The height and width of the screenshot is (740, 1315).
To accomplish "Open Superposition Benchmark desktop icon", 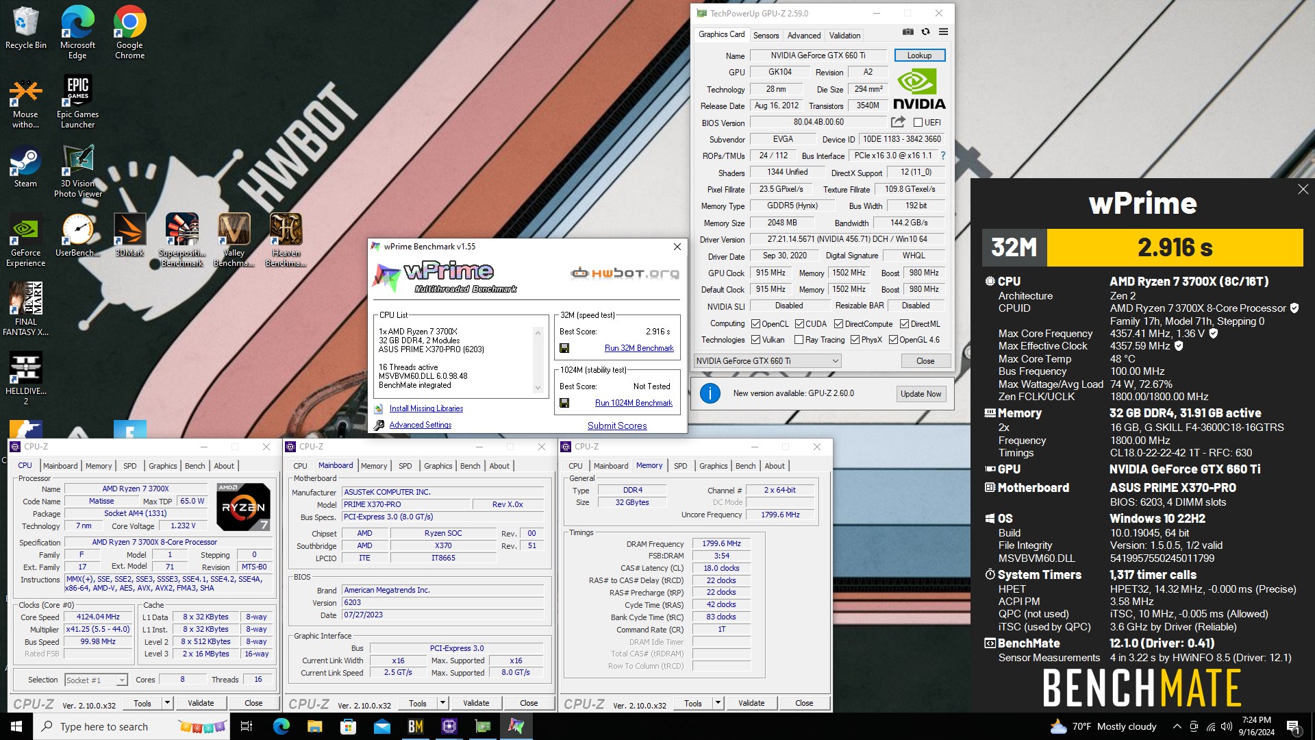I will click(x=182, y=240).
